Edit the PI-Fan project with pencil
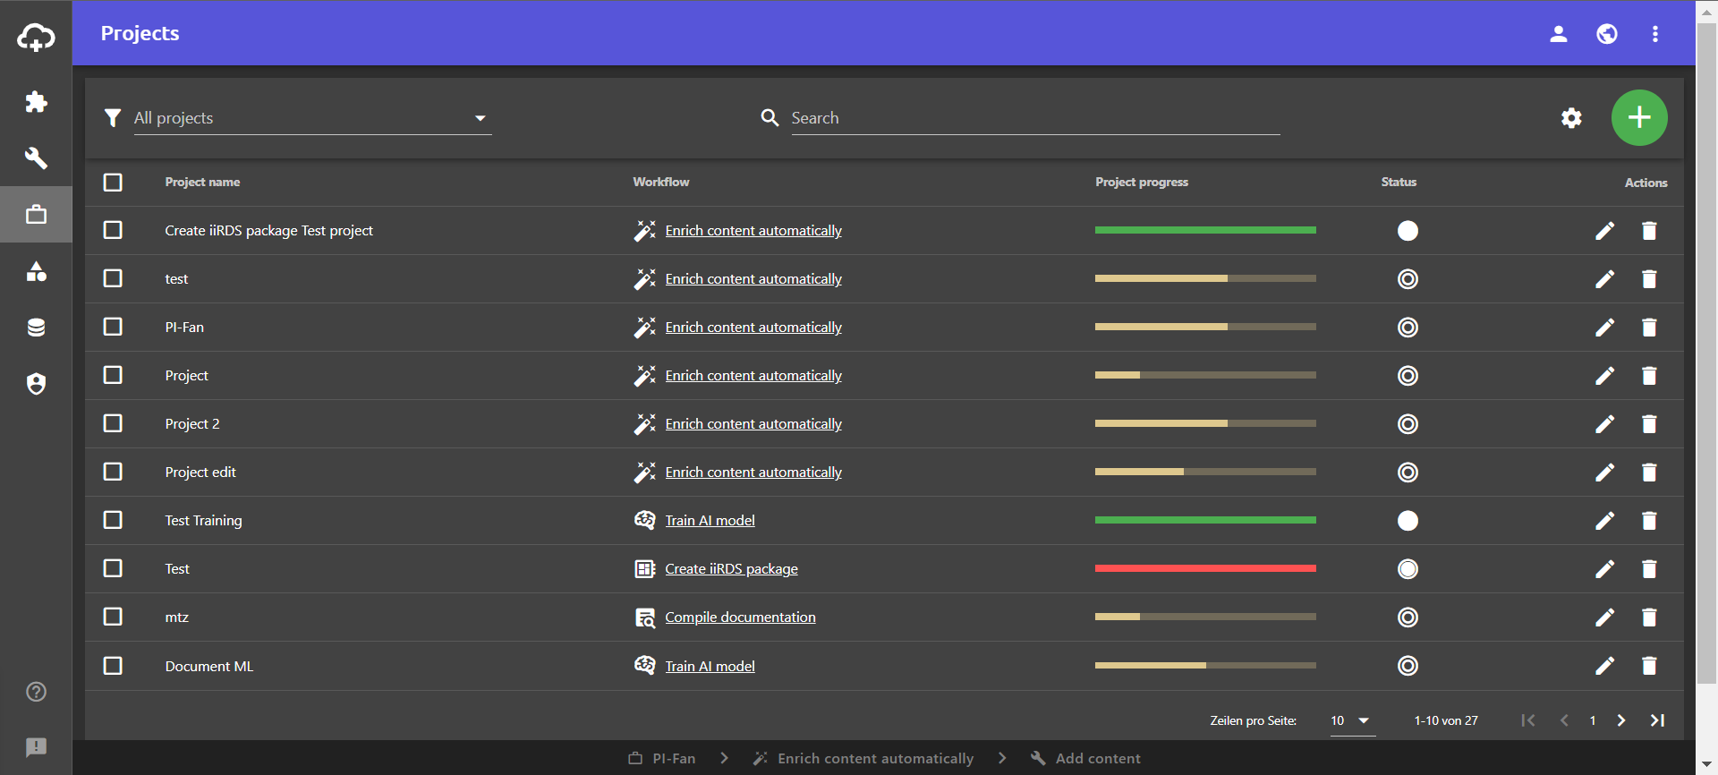The width and height of the screenshot is (1718, 775). tap(1605, 328)
